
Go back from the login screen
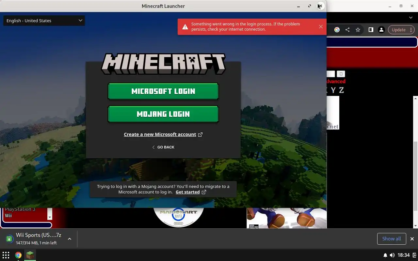point(163,147)
